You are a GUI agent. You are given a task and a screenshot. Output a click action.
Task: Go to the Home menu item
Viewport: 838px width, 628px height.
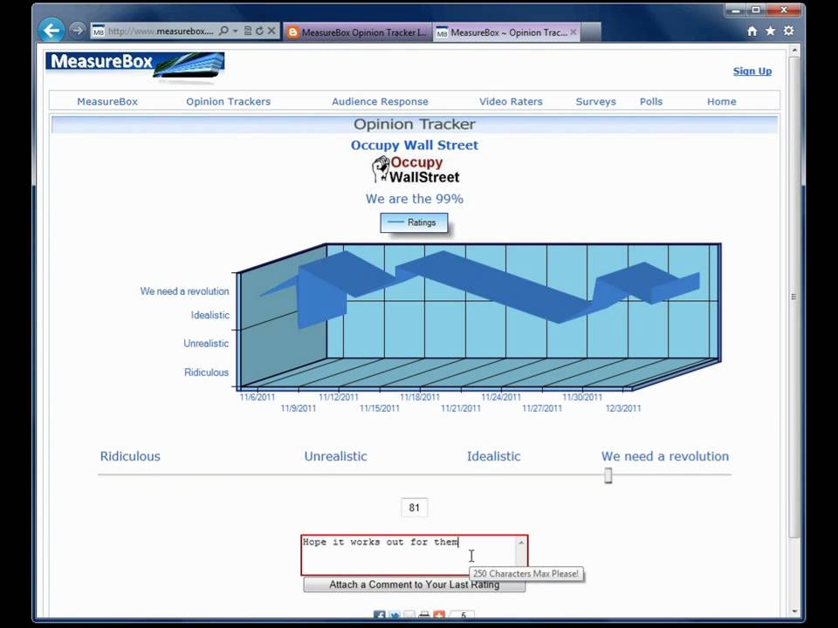[x=722, y=101]
